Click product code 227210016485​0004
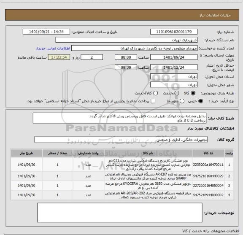Viewport: 243px width, 235px height. [208, 186]
